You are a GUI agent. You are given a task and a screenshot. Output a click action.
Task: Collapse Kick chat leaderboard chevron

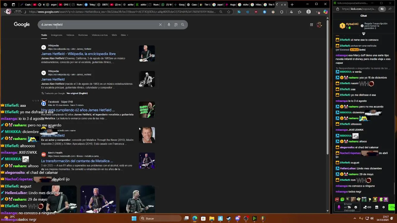click(x=364, y=33)
